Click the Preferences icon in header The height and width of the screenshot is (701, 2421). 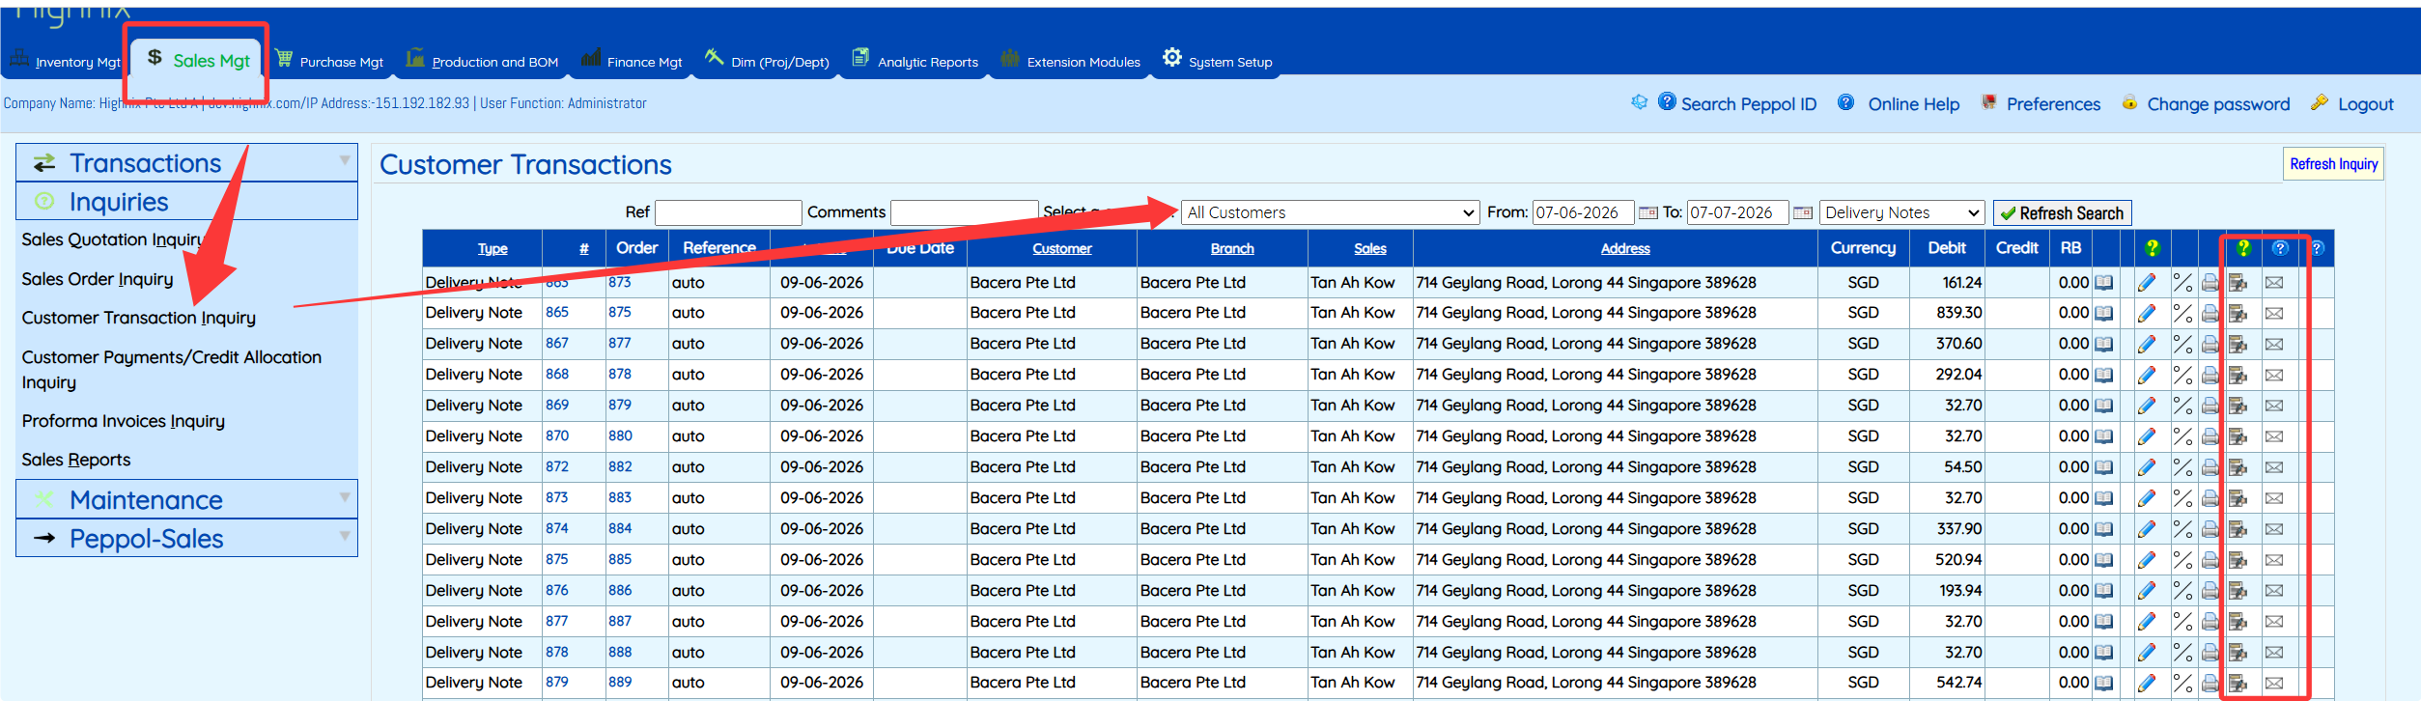click(1988, 102)
